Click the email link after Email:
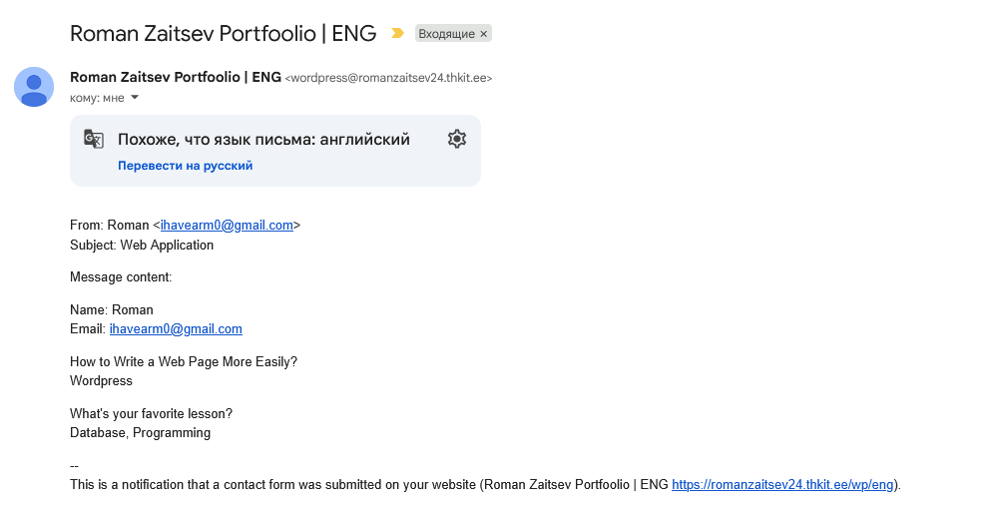 176,329
